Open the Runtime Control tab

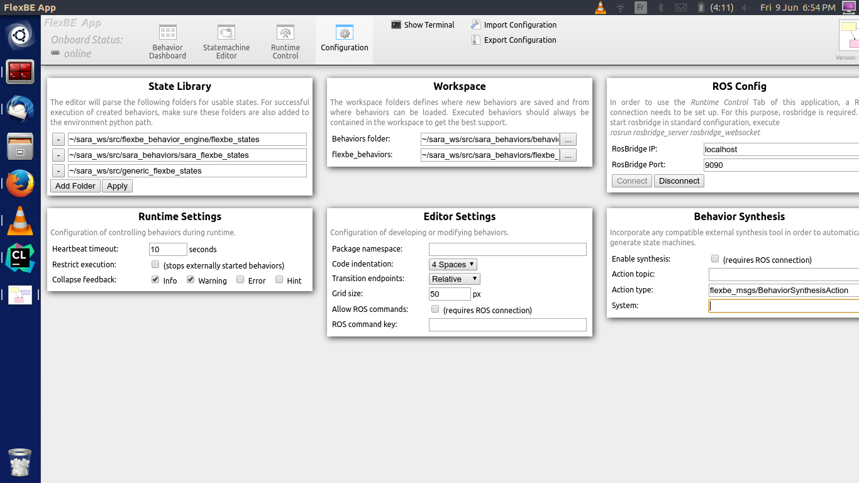(285, 42)
